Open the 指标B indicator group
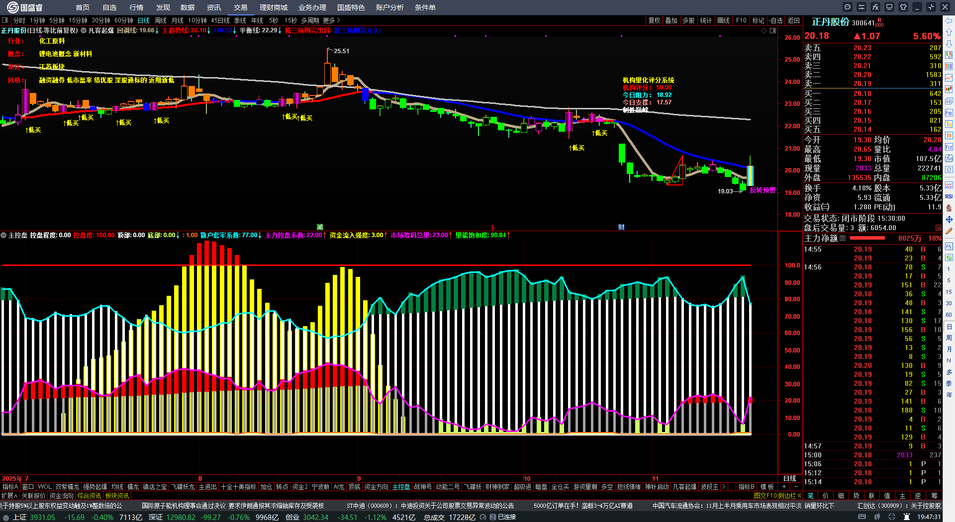 746,487
